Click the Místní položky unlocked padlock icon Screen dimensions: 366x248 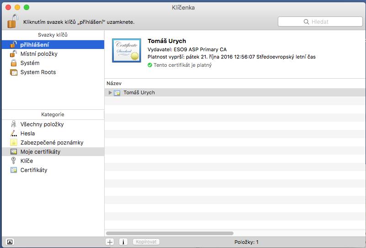click(14, 54)
